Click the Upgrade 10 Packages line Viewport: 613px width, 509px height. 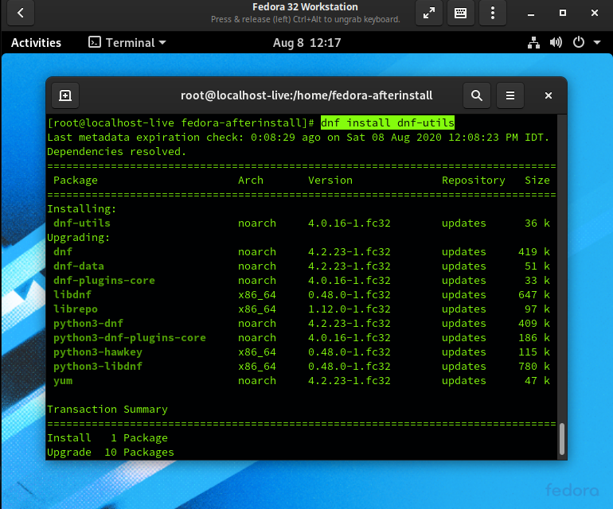[x=110, y=453]
